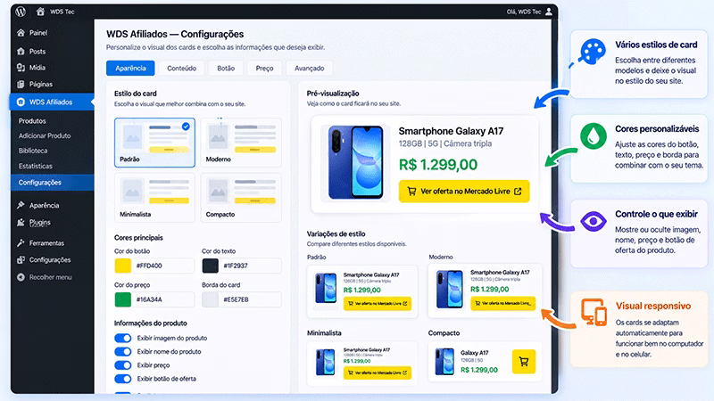Click the WDS Afiliados plugin icon

[21, 102]
